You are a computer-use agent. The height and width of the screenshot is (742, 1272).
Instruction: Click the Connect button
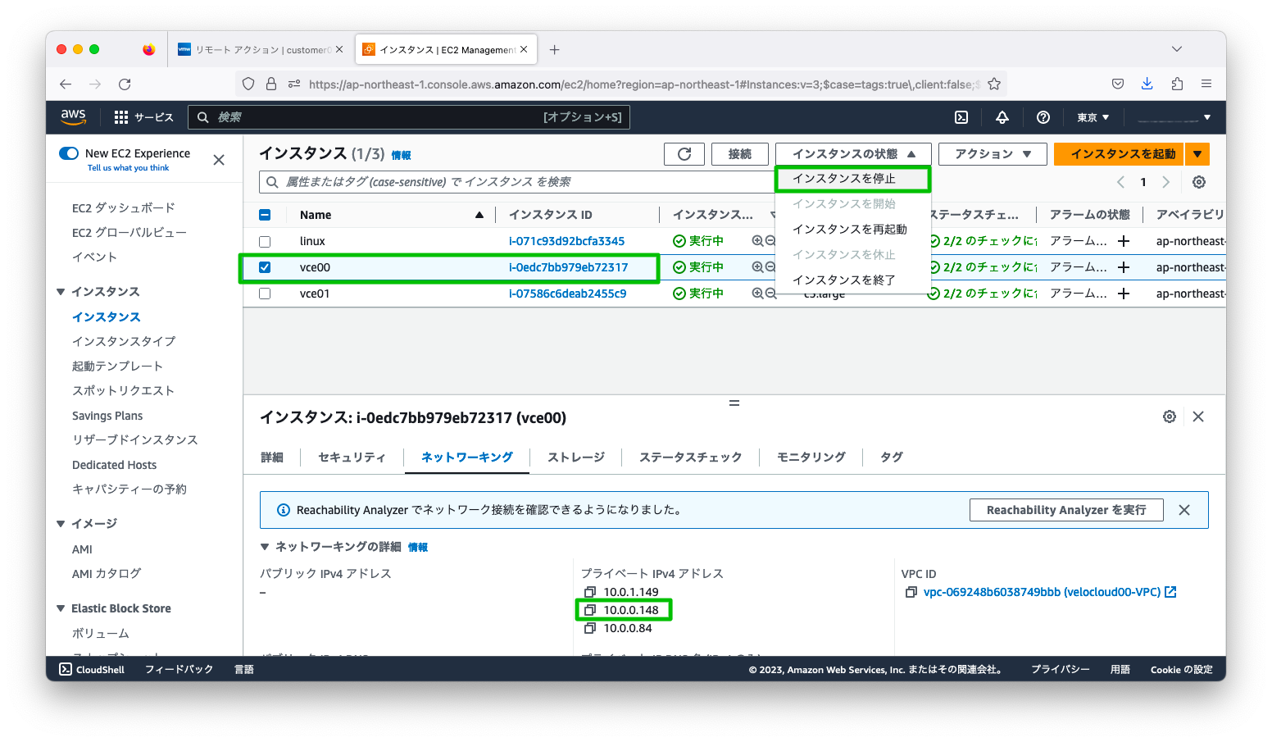(x=740, y=154)
